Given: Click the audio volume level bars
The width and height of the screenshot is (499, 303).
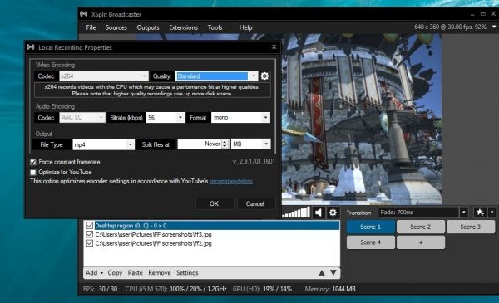Looking at the screenshot, I should click(x=296, y=213).
